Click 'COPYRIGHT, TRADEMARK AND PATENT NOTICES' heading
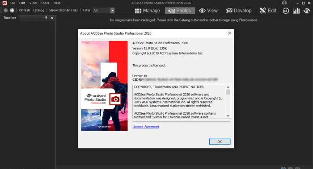 [x=169, y=87]
